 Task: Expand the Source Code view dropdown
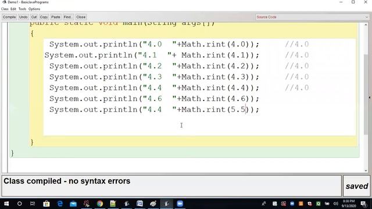pos(312,17)
